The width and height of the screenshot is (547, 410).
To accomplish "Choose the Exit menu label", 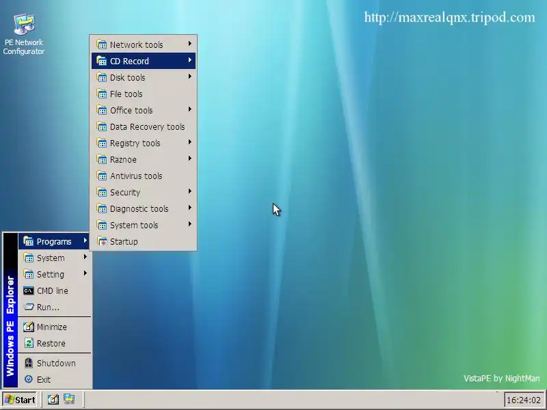I will pyautogui.click(x=44, y=379).
